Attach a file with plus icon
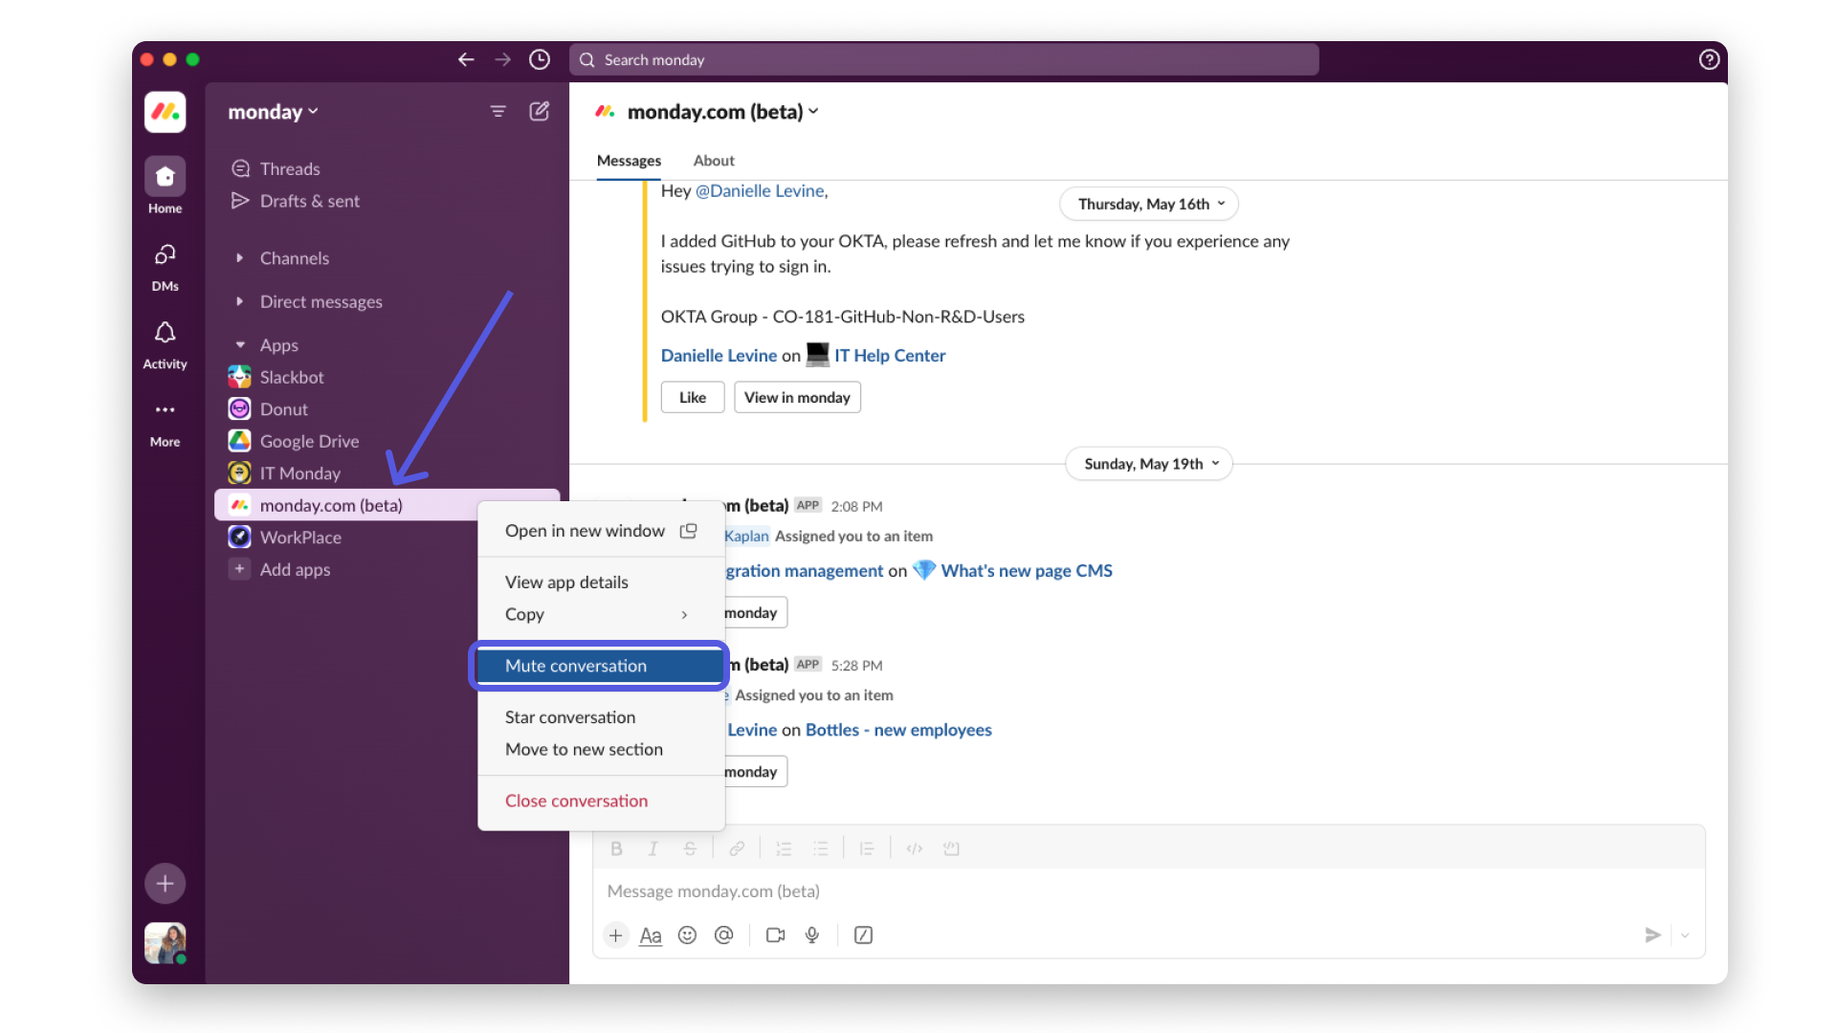The height and width of the screenshot is (1033, 1837). [x=615, y=935]
